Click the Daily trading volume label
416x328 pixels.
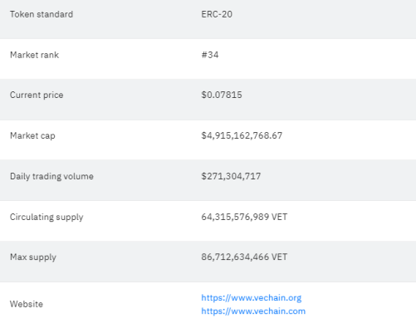[51, 177]
